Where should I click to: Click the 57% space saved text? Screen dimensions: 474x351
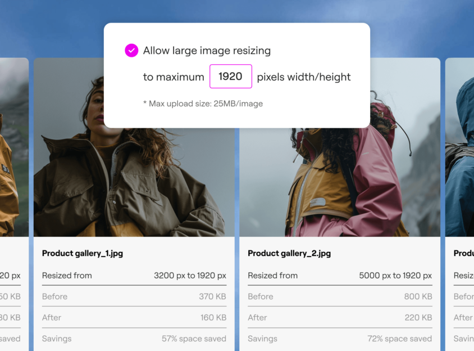pos(194,339)
